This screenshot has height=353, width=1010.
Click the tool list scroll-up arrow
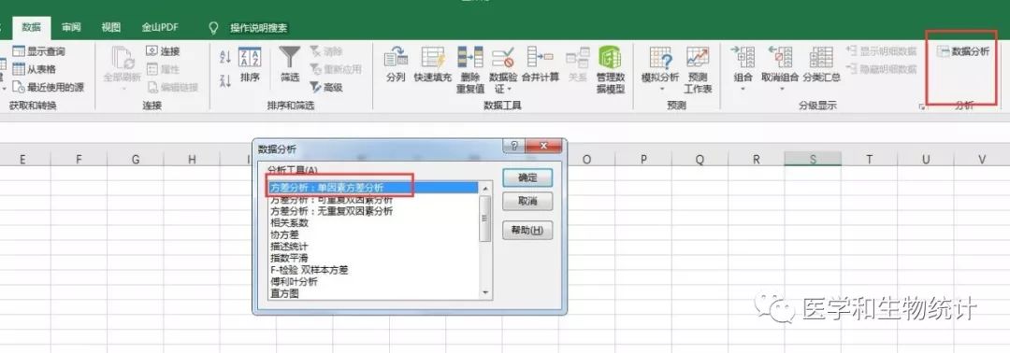485,188
